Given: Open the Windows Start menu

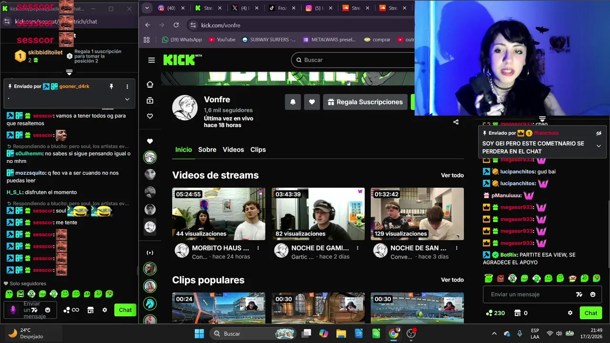Looking at the screenshot, I should 199,333.
